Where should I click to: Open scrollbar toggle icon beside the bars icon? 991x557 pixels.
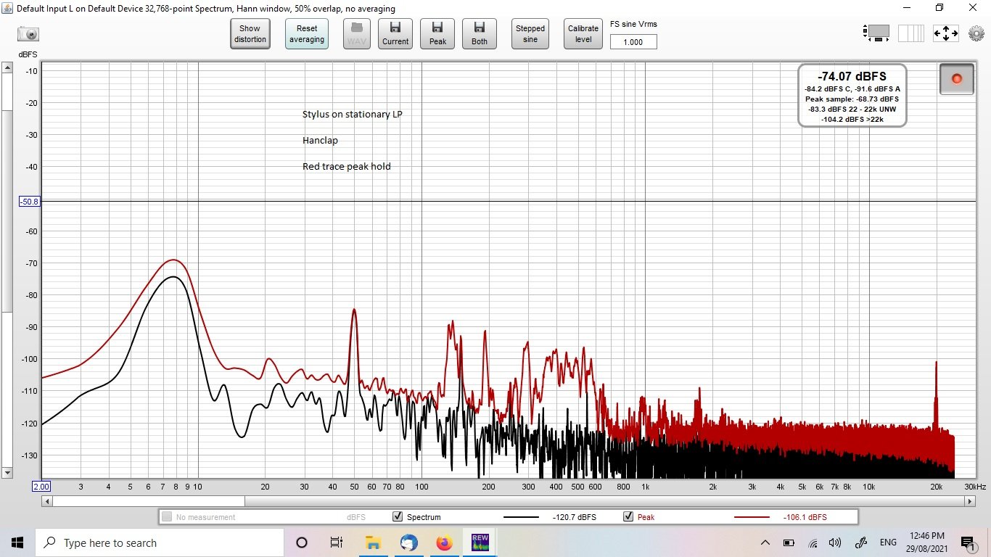(876, 33)
